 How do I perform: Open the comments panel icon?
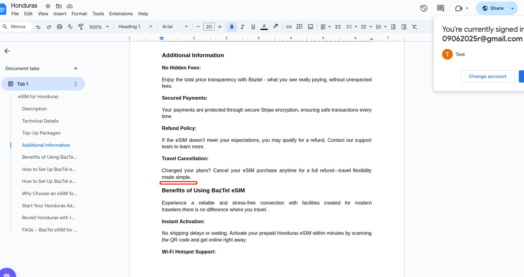coord(441,8)
